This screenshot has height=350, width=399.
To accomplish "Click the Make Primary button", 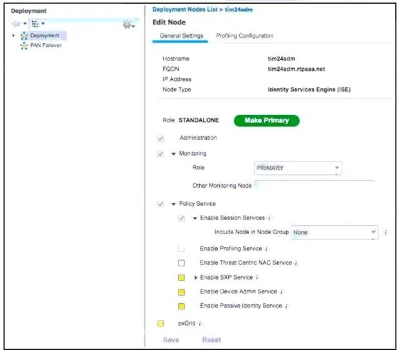I will (267, 120).
